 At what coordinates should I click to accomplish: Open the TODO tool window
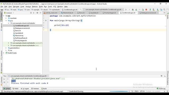15,89
